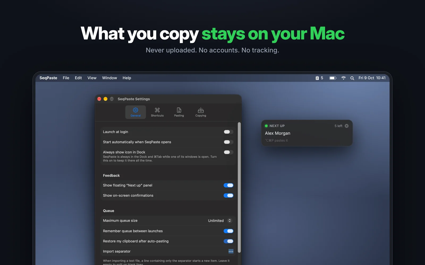Click the ⌥⌘P pastes it hint
This screenshot has width=425, height=265.
pyautogui.click(x=276, y=140)
